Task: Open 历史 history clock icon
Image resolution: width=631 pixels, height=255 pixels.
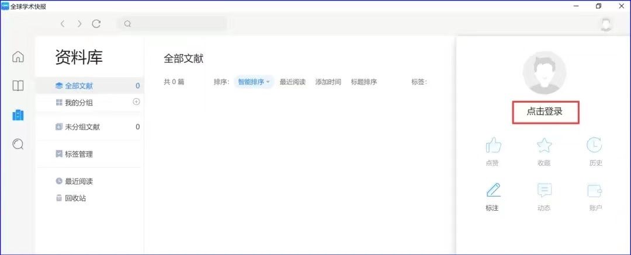Action: click(595, 146)
